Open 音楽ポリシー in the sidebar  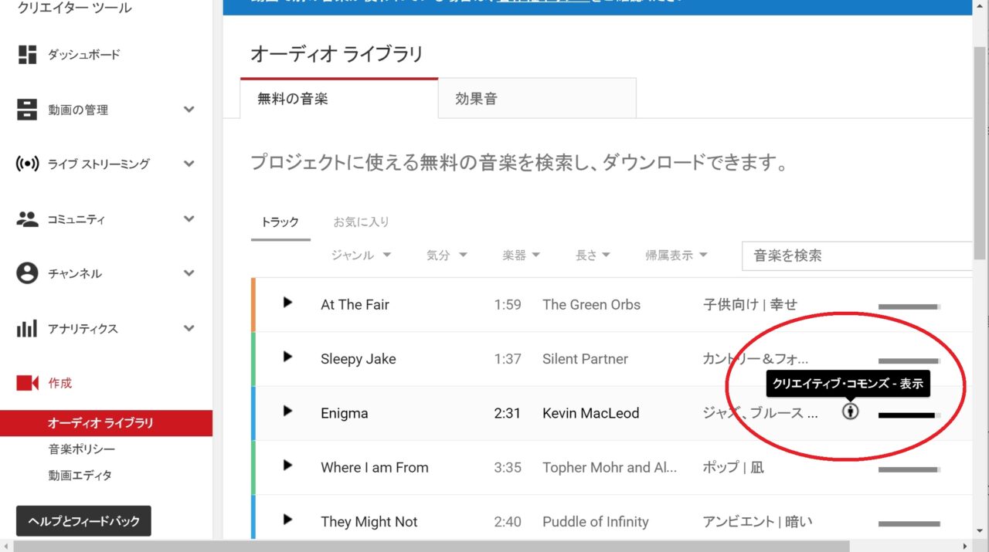click(x=82, y=449)
